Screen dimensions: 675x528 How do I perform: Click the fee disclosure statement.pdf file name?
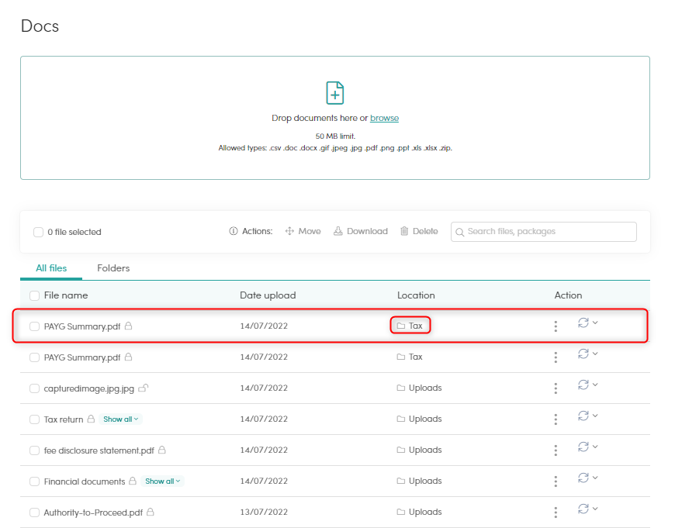coord(99,450)
